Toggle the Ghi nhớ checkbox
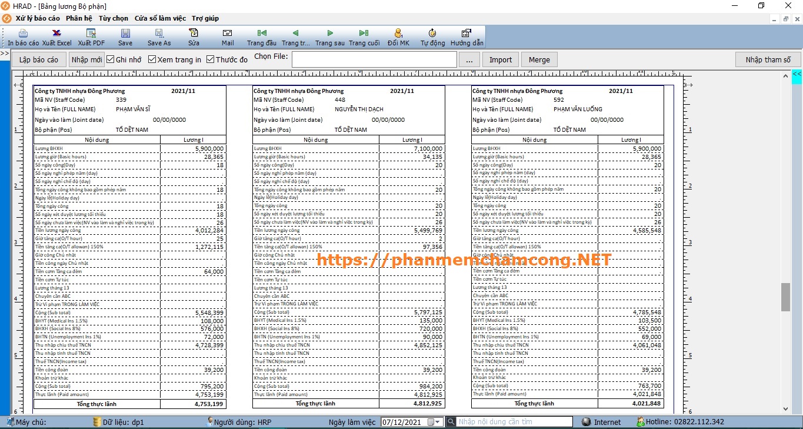This screenshot has width=803, height=429. click(110, 59)
